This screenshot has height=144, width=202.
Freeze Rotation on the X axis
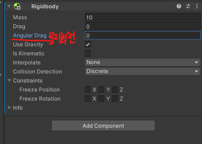click(88, 99)
